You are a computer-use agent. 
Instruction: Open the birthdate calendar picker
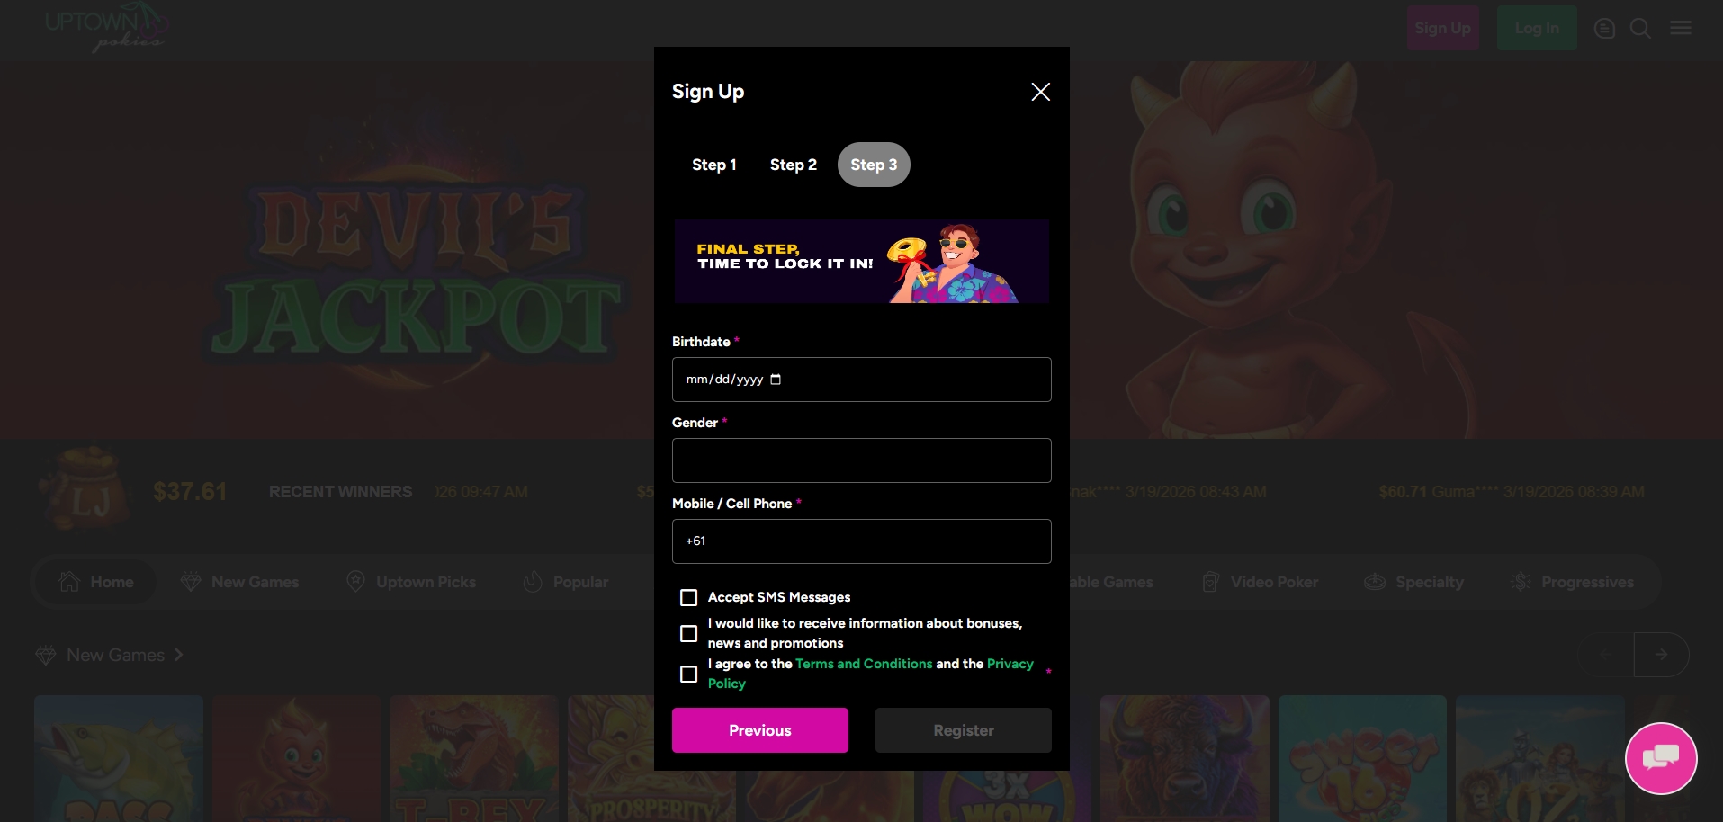[x=776, y=380]
